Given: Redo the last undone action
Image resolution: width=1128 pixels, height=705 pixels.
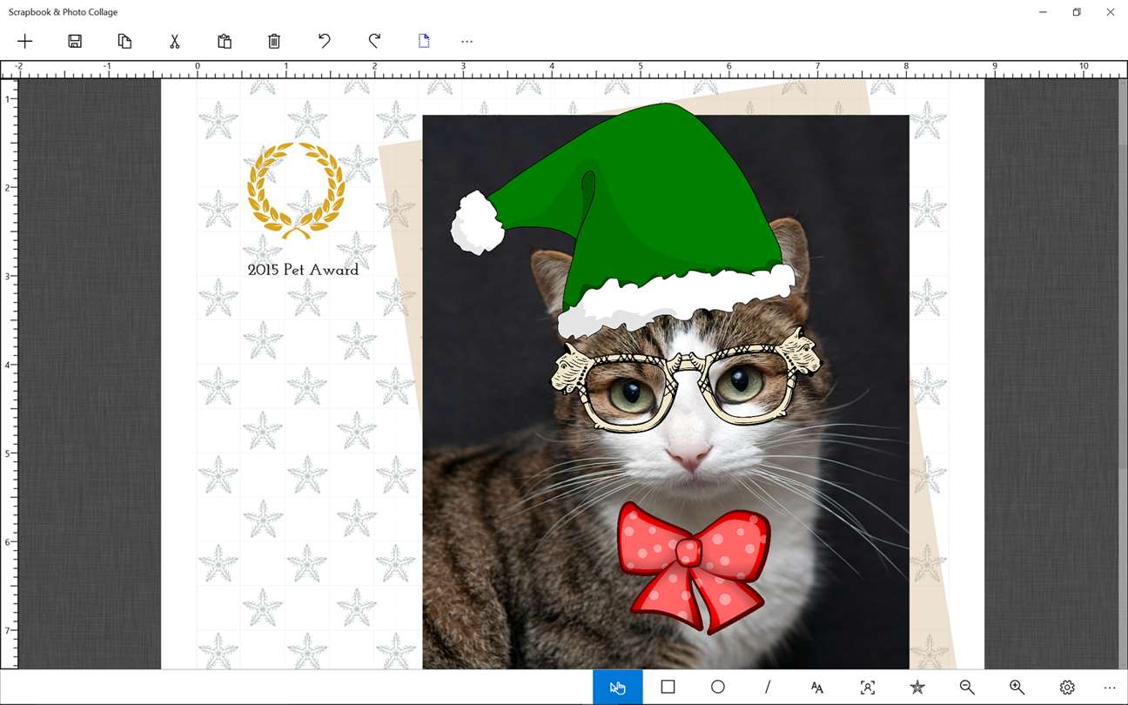Looking at the screenshot, I should click(x=374, y=41).
